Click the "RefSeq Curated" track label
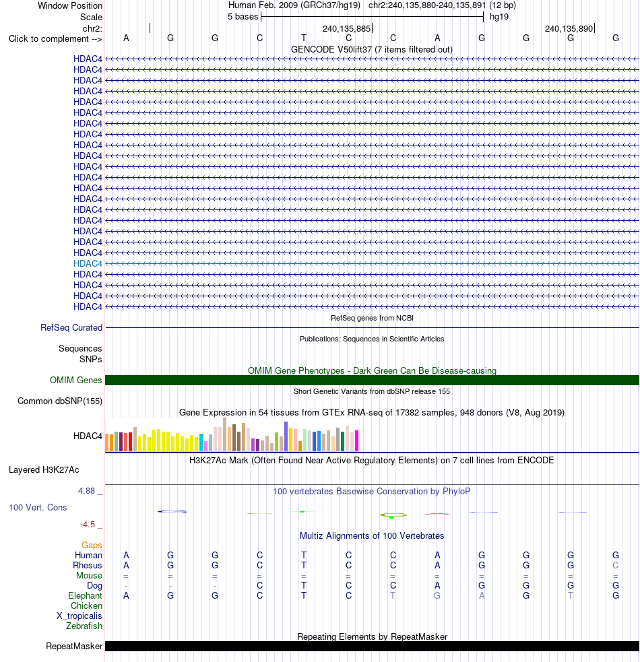Image resolution: width=640 pixels, height=662 pixels. click(71, 327)
